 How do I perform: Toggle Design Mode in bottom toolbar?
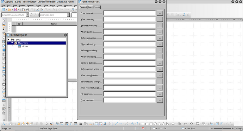pos(51,124)
